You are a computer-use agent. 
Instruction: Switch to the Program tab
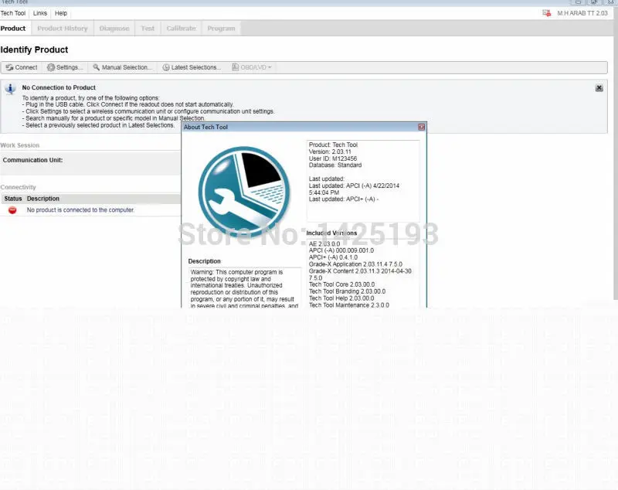pos(221,29)
